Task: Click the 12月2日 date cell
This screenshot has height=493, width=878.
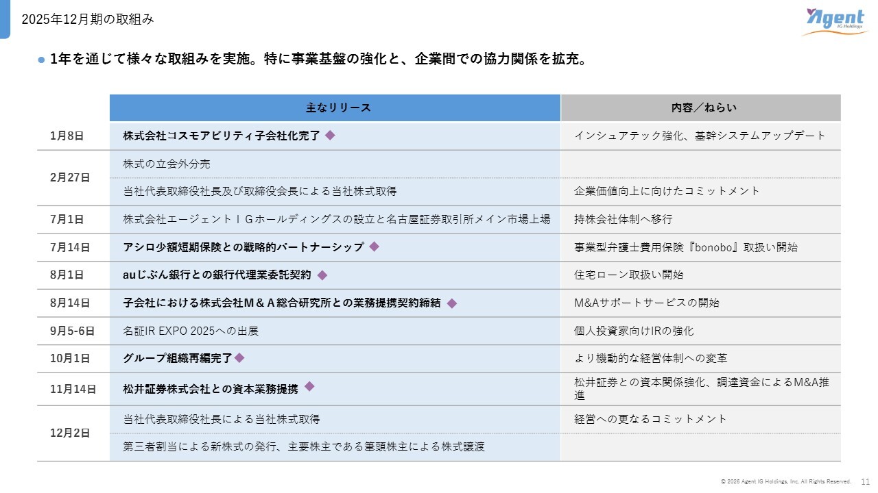Action: [69, 433]
